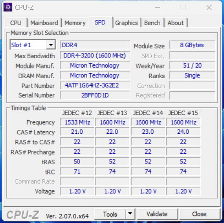The image size is (224, 223).
Task: Click the empty Registered field
Action: 192,95
